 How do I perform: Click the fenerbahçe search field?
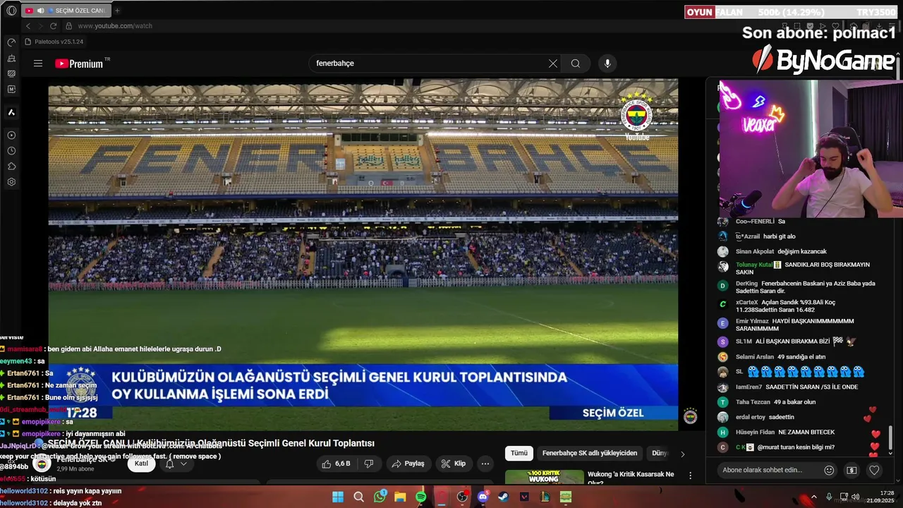coord(427,64)
